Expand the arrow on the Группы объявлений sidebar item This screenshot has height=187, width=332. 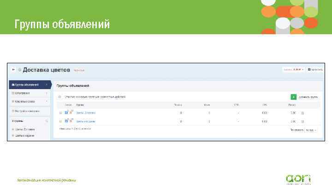tap(47, 85)
